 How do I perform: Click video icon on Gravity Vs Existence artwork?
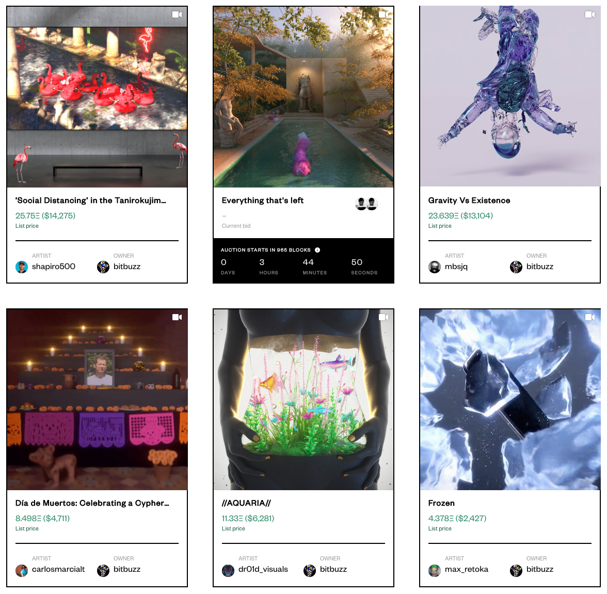click(589, 15)
